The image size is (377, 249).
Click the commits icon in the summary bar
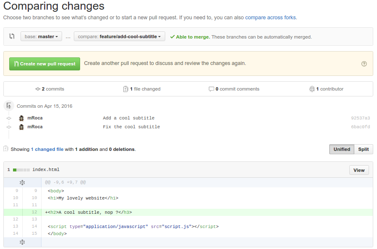pos(37,89)
